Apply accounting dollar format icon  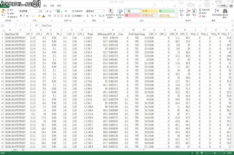(88, 16)
